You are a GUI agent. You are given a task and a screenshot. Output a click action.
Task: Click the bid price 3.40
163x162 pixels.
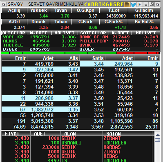tap(73, 81)
